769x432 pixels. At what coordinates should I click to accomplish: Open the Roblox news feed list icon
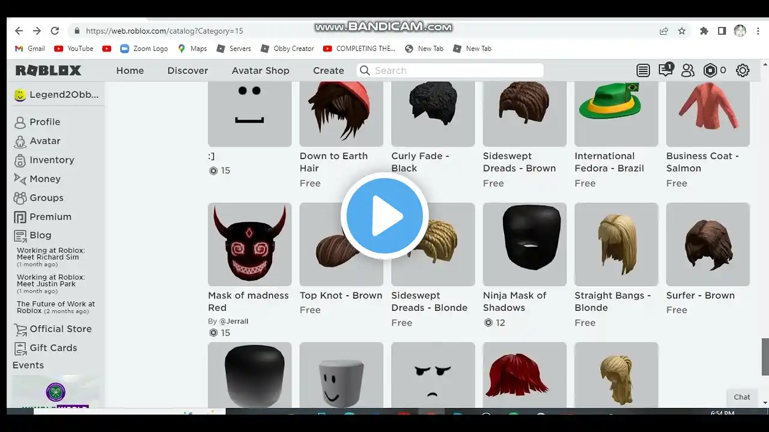tap(643, 70)
